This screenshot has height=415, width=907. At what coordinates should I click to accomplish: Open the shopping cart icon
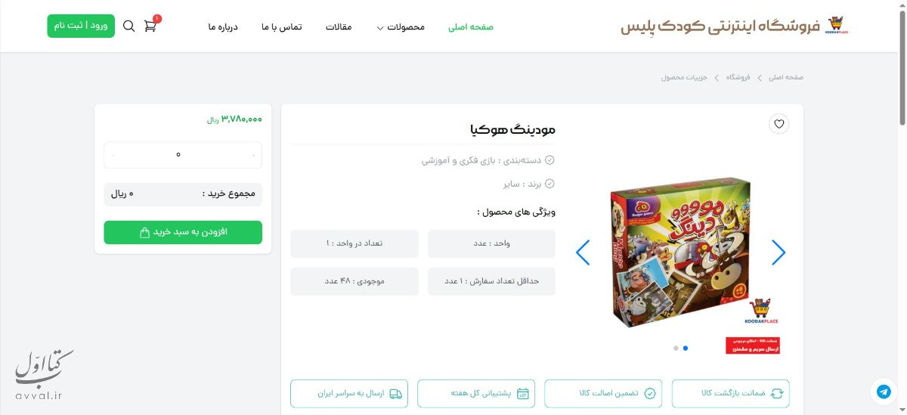click(150, 26)
